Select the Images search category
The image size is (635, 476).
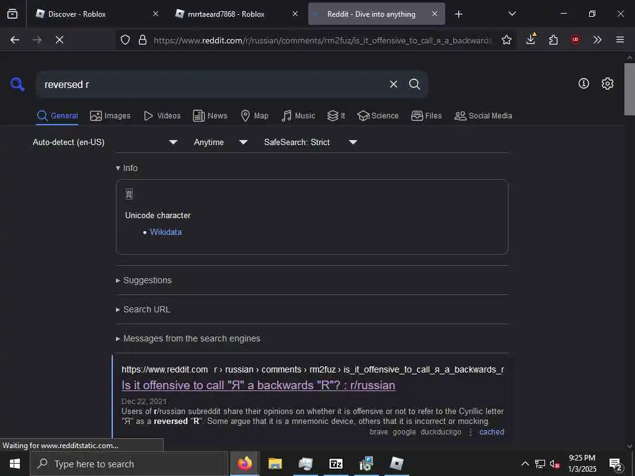click(110, 116)
